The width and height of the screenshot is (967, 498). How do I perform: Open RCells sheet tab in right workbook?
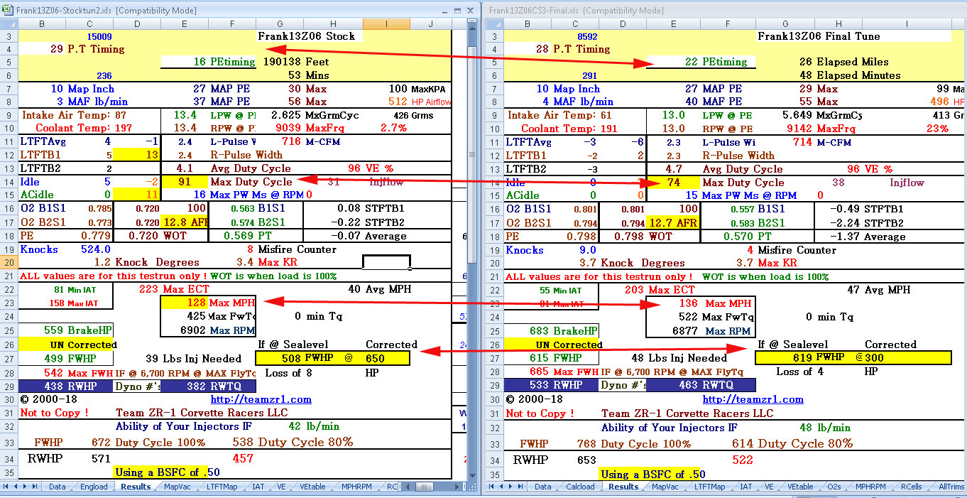coord(911,487)
